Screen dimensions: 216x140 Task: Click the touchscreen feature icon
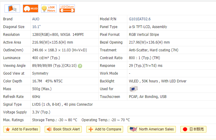click(x=13, y=8)
